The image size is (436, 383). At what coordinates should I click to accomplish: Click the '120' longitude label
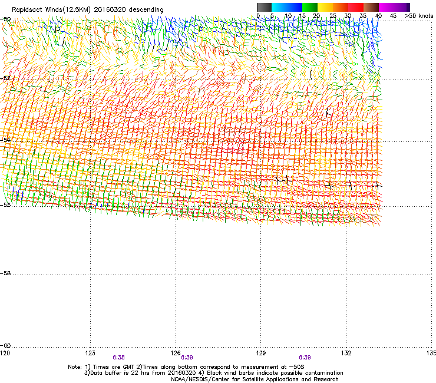[x=5, y=353]
